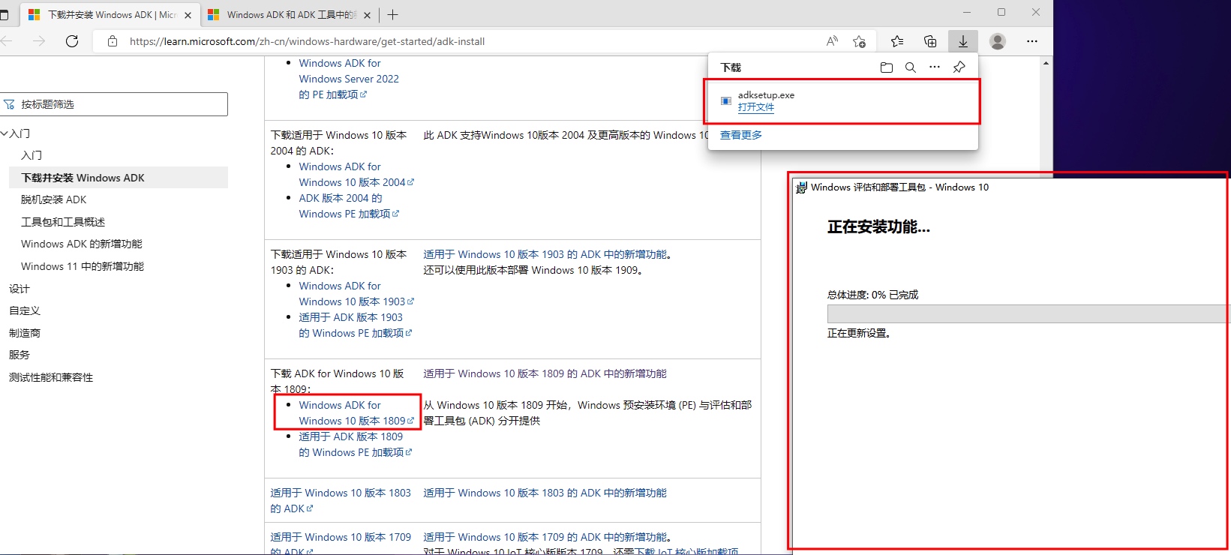Click 查看更多 in downloads popup
This screenshot has width=1231, height=555.
click(741, 135)
